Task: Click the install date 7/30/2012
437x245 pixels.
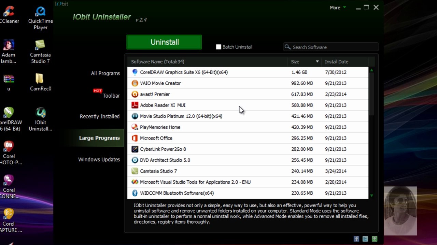Action: tap(336, 72)
